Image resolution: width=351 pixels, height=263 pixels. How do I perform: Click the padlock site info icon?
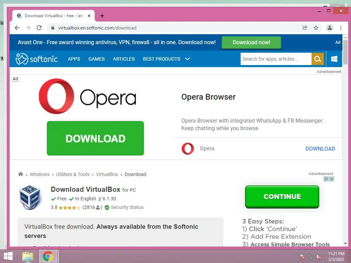[x=52, y=28]
